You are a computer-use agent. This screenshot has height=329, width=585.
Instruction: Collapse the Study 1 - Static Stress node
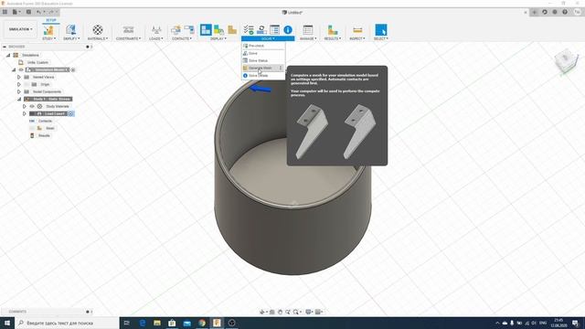pos(19,99)
